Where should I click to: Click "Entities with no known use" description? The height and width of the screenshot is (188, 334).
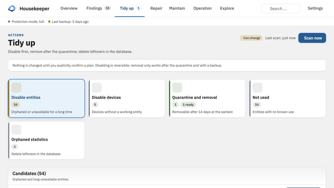[x=273, y=112]
